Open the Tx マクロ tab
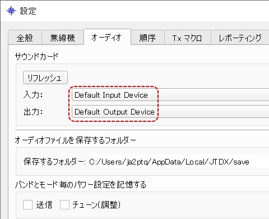269x219 pixels. (x=188, y=38)
